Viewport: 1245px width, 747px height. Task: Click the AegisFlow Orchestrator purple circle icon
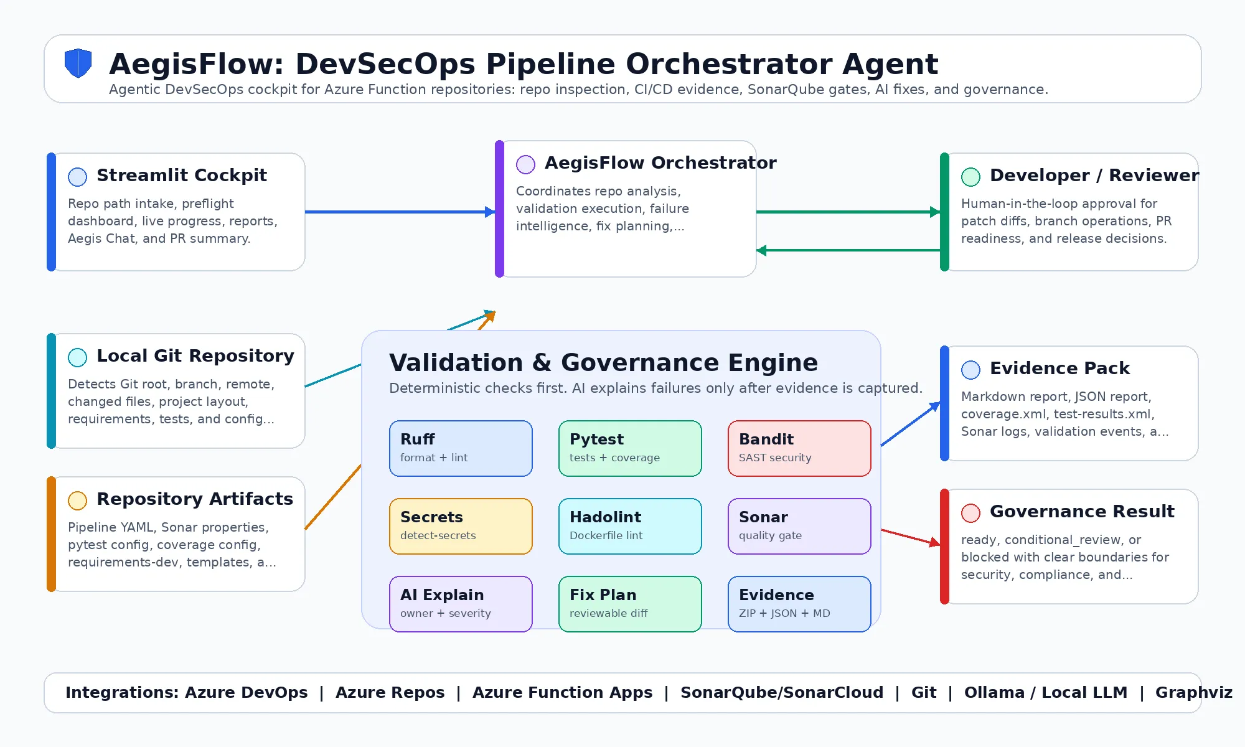pos(525,164)
